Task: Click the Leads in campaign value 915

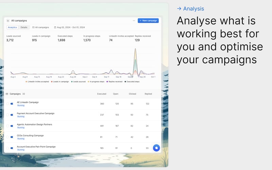Action: [x=34, y=40]
